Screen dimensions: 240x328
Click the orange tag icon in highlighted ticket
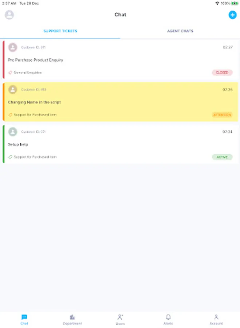pos(10,115)
